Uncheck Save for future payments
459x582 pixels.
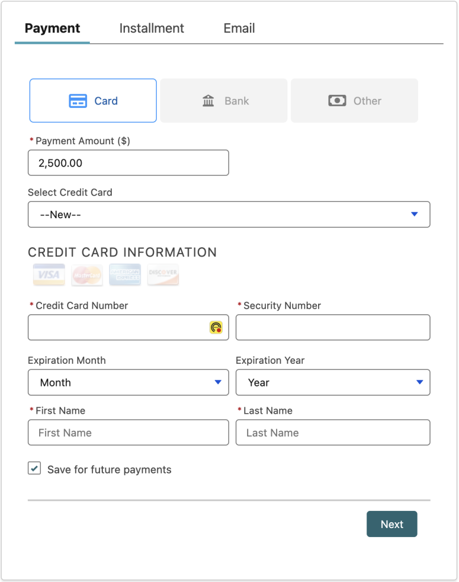point(35,469)
